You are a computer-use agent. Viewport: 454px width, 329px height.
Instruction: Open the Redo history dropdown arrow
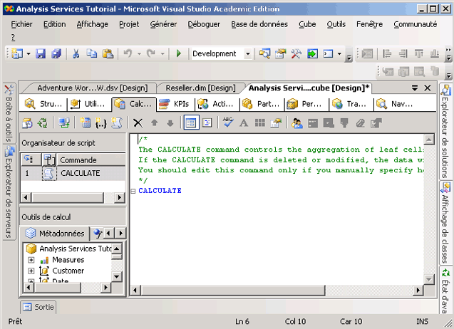(162, 54)
